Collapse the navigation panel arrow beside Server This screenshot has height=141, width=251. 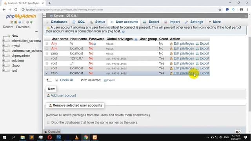[44, 16]
